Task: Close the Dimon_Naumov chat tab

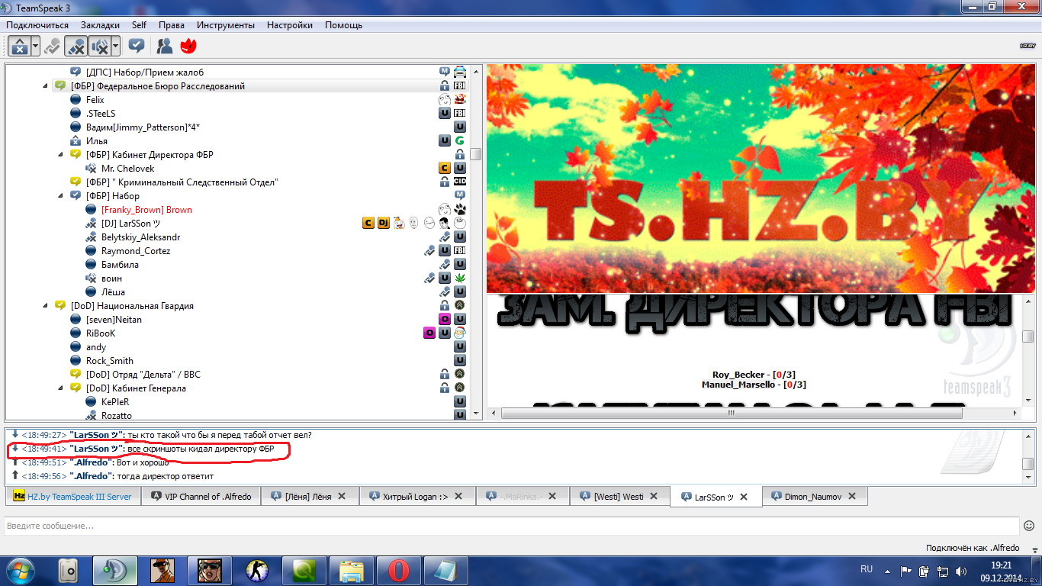Action: (852, 497)
